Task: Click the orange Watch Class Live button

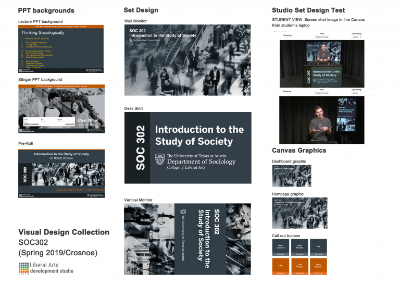Action: tap(319, 266)
